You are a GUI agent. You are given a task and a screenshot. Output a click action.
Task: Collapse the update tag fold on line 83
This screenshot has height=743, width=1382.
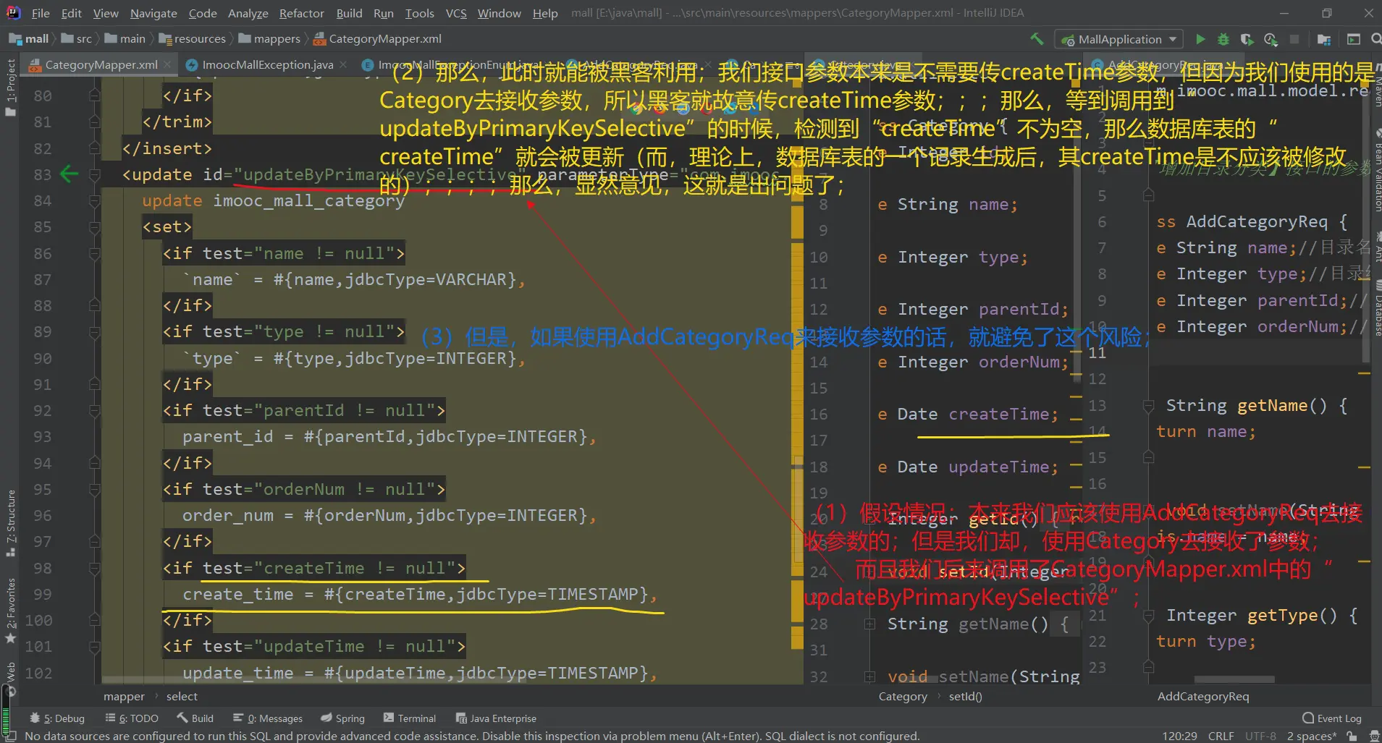pos(95,174)
